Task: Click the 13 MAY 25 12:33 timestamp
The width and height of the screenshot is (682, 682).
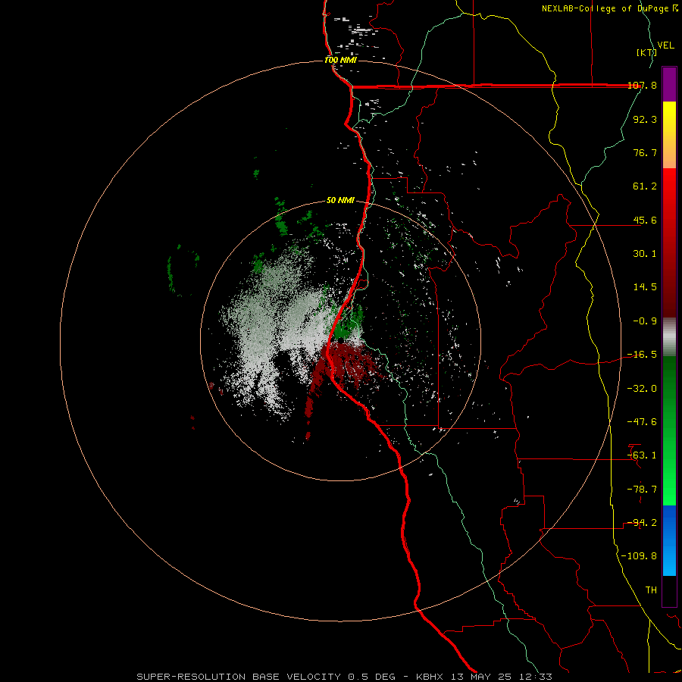Action: [x=500, y=677]
